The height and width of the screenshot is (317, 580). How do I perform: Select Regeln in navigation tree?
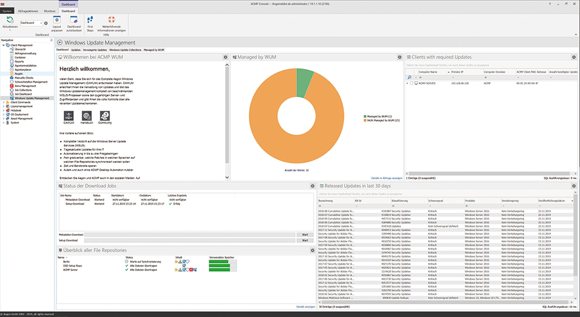(19, 74)
